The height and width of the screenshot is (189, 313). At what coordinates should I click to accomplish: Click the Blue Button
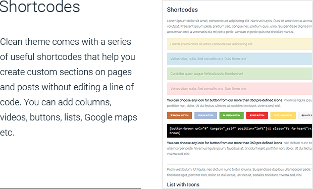[x=205, y=115]
